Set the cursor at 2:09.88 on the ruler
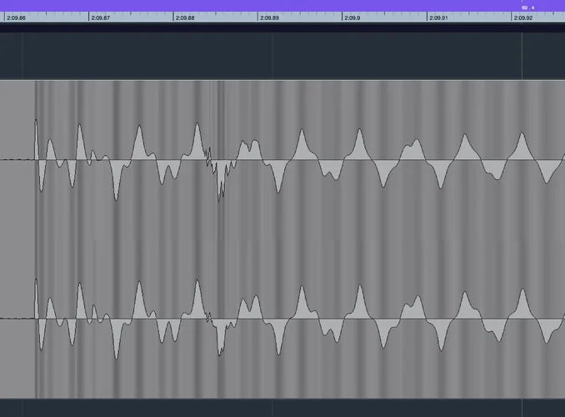 coord(185,18)
